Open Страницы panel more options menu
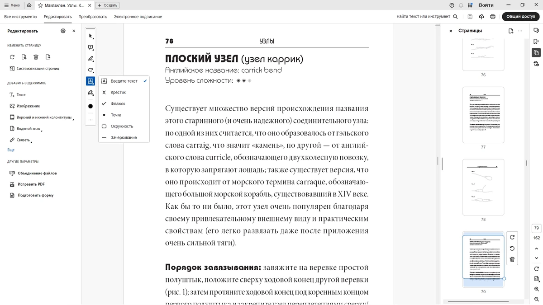Screen dimensions: 543x305 pyautogui.click(x=520, y=31)
